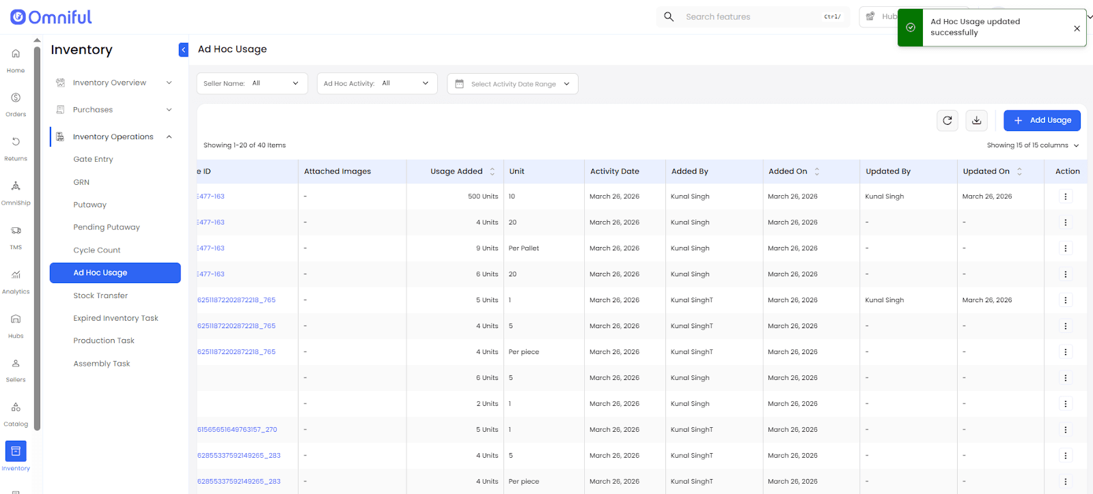
Task: Open the Catalog sidebar icon
Action: tap(16, 413)
